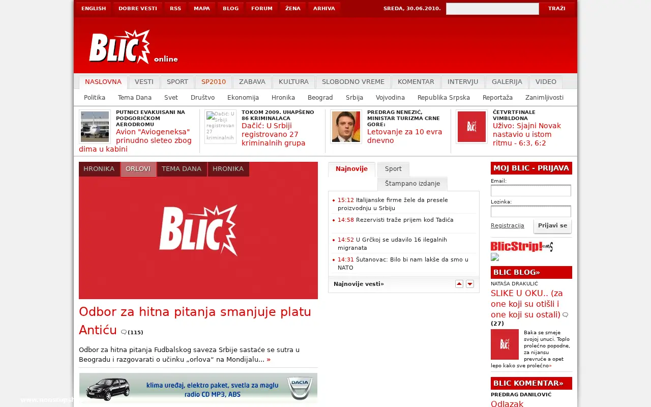The image size is (651, 407).
Task: Open the KULTURA main tab
Action: 293,82
